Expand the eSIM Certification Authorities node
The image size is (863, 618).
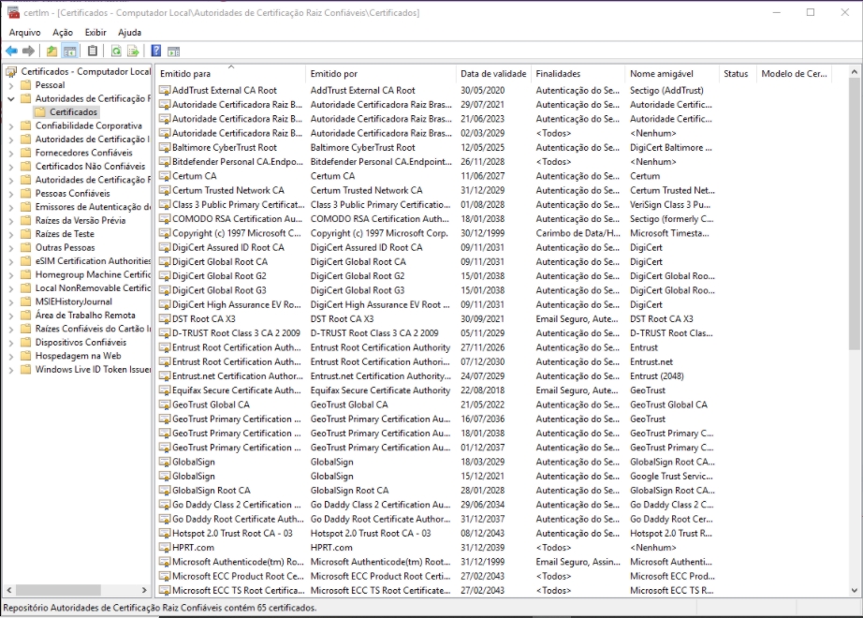point(11,261)
